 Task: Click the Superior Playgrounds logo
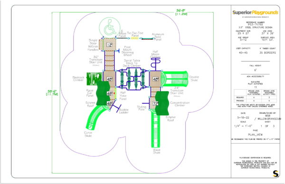(256, 13)
